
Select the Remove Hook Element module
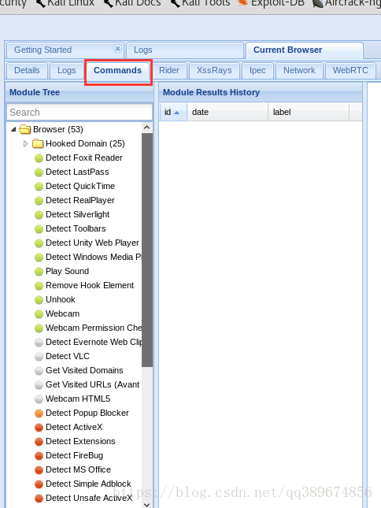pyautogui.click(x=90, y=285)
